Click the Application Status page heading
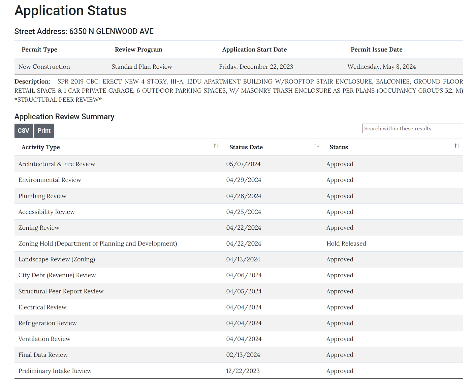 70,10
